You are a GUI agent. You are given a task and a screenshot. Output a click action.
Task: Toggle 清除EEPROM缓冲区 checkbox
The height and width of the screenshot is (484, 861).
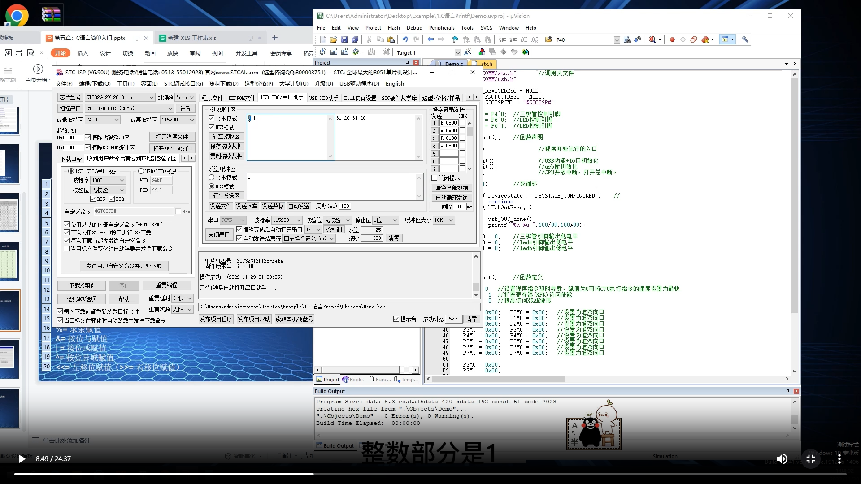(x=88, y=147)
